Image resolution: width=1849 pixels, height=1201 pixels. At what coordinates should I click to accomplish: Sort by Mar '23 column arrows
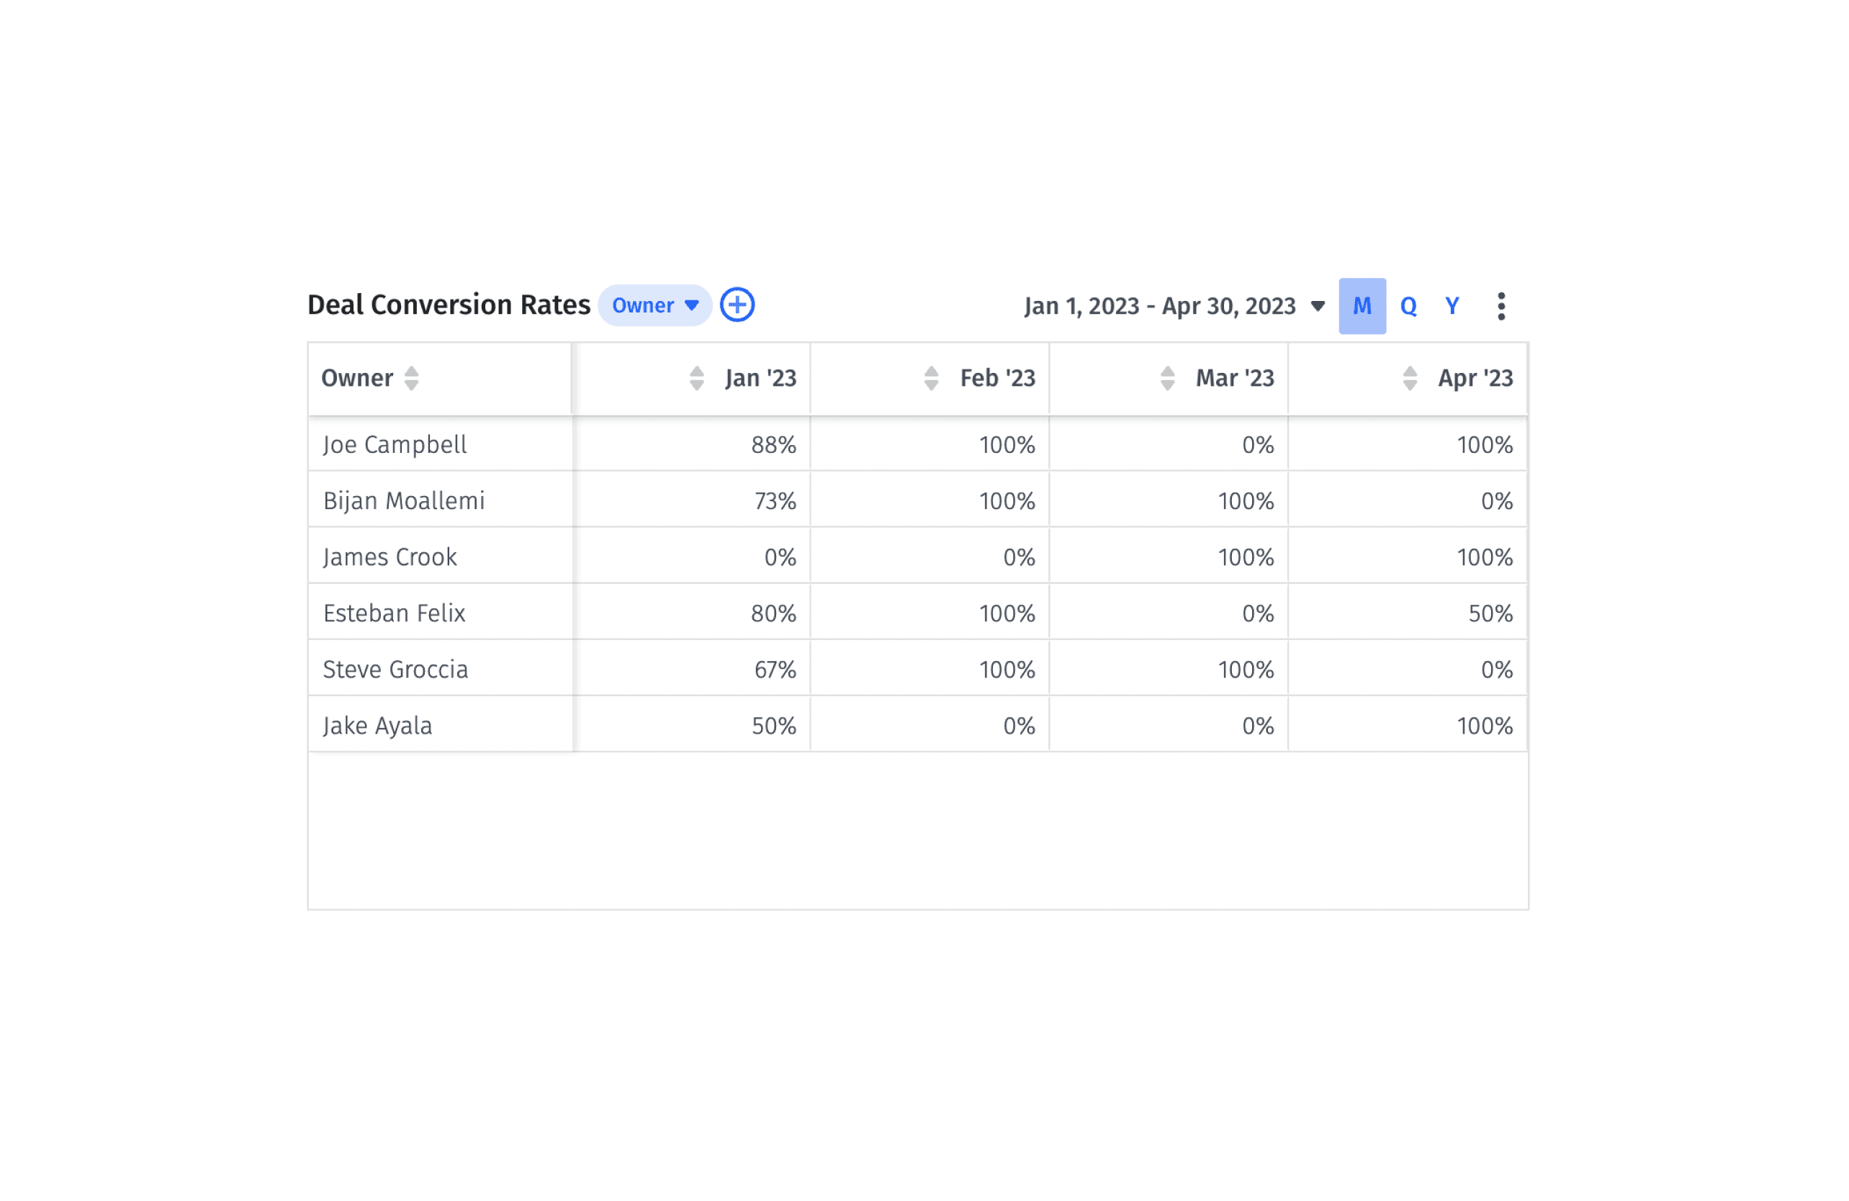[x=1167, y=378]
